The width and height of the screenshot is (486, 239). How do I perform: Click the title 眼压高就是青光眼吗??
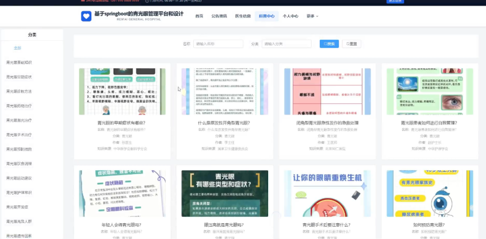(x=224, y=225)
